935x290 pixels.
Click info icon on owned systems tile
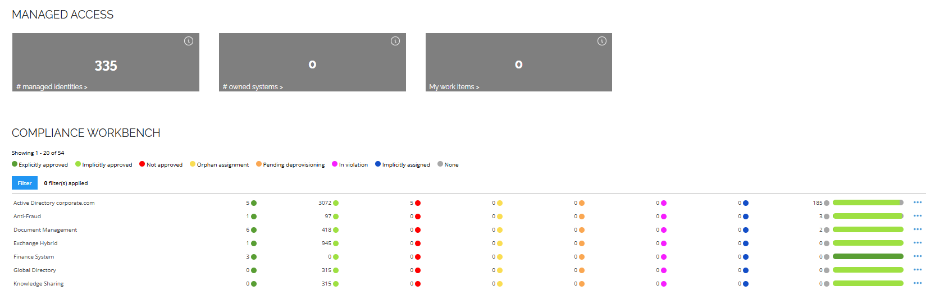pos(395,41)
